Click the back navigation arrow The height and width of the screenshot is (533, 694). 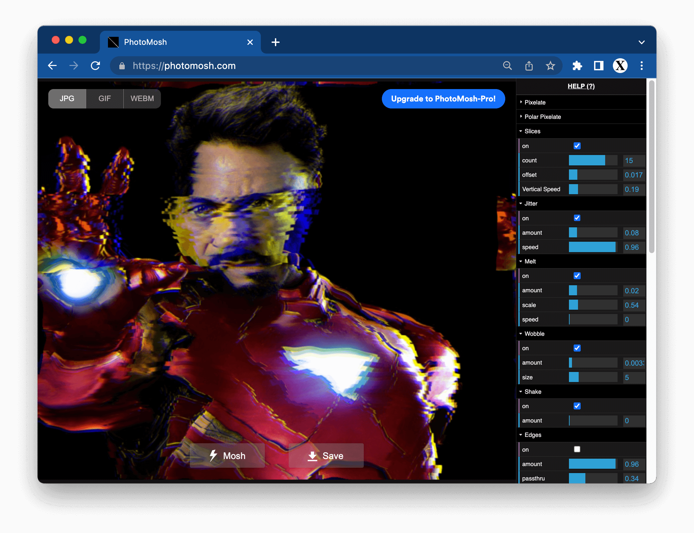click(x=53, y=66)
